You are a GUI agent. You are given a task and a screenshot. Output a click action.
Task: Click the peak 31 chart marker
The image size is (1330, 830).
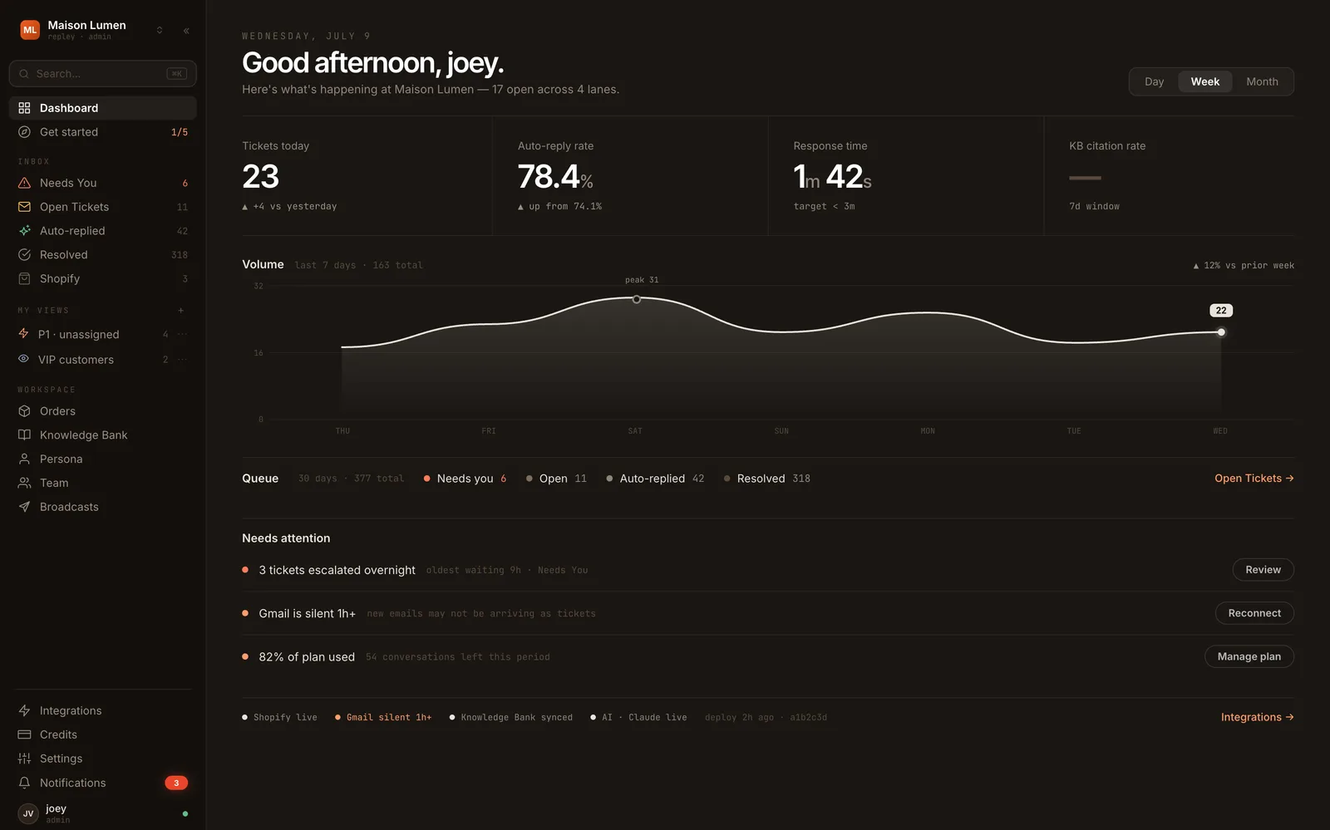pyautogui.click(x=636, y=299)
